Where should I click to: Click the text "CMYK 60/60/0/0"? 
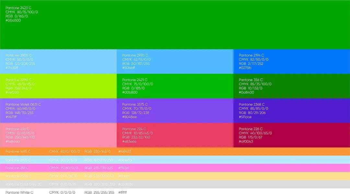point(20,109)
